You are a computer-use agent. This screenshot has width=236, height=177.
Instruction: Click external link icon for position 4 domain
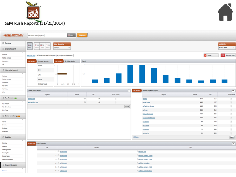coord(59,163)
